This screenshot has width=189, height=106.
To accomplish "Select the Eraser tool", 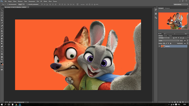I will [2, 36].
